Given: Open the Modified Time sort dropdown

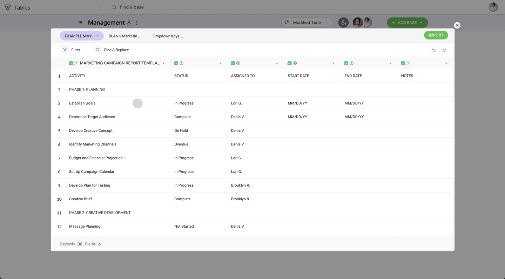Looking at the screenshot, I should click(x=307, y=22).
